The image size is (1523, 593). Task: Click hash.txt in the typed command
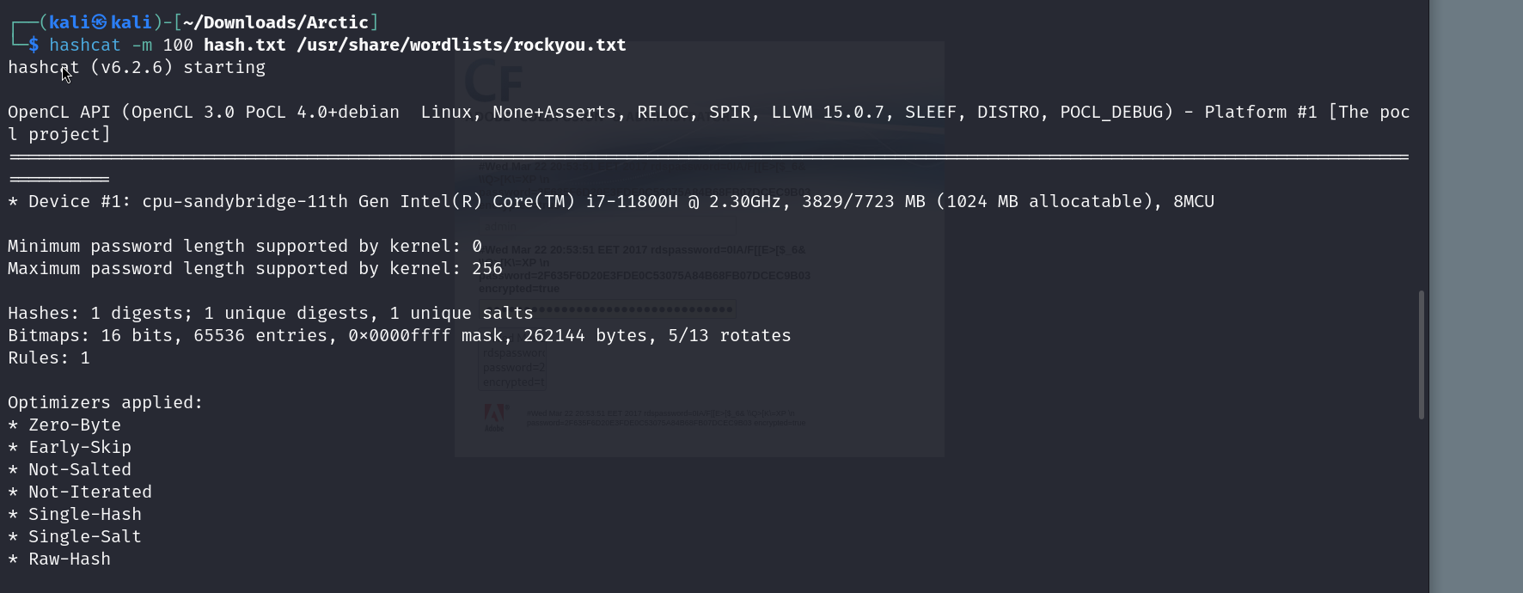(x=244, y=45)
